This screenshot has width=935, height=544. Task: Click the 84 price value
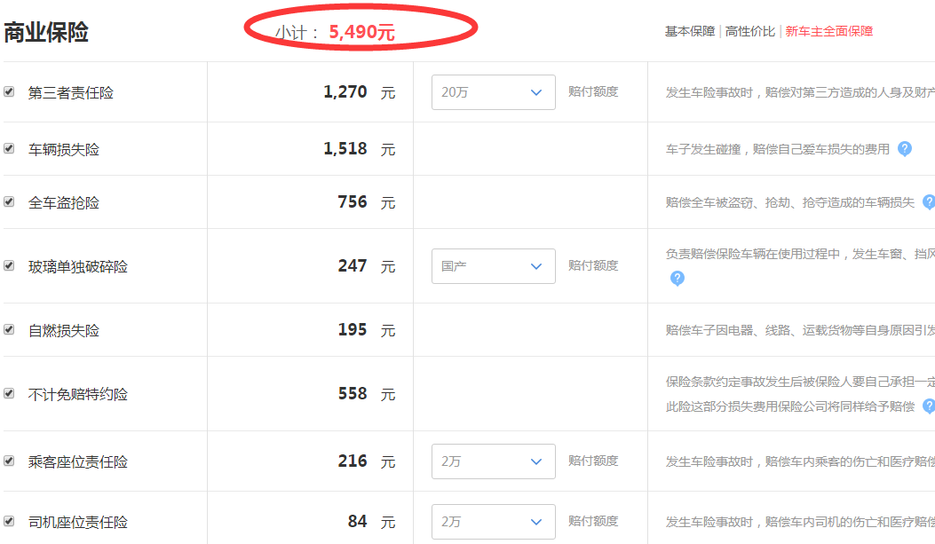point(358,521)
